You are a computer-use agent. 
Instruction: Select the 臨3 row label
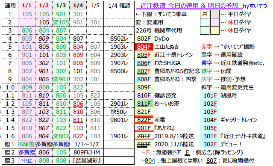click(10, 160)
